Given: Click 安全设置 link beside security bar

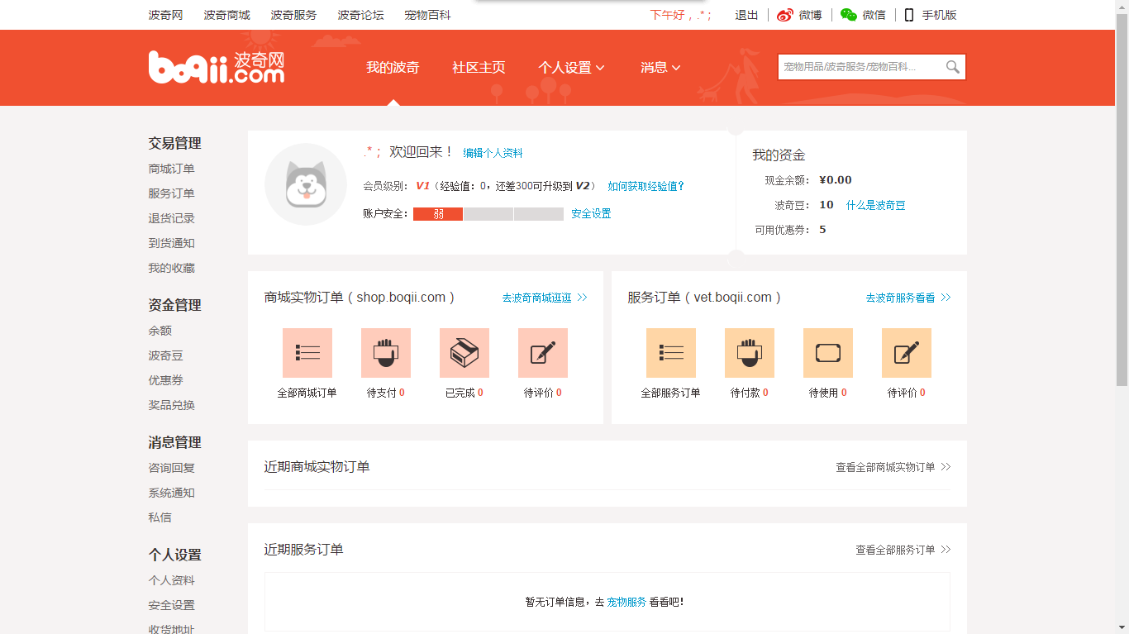Looking at the screenshot, I should pos(591,213).
